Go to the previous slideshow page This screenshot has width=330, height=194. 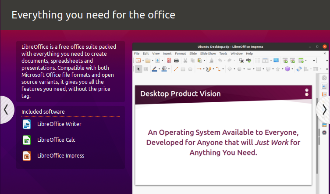click(x=6, y=109)
